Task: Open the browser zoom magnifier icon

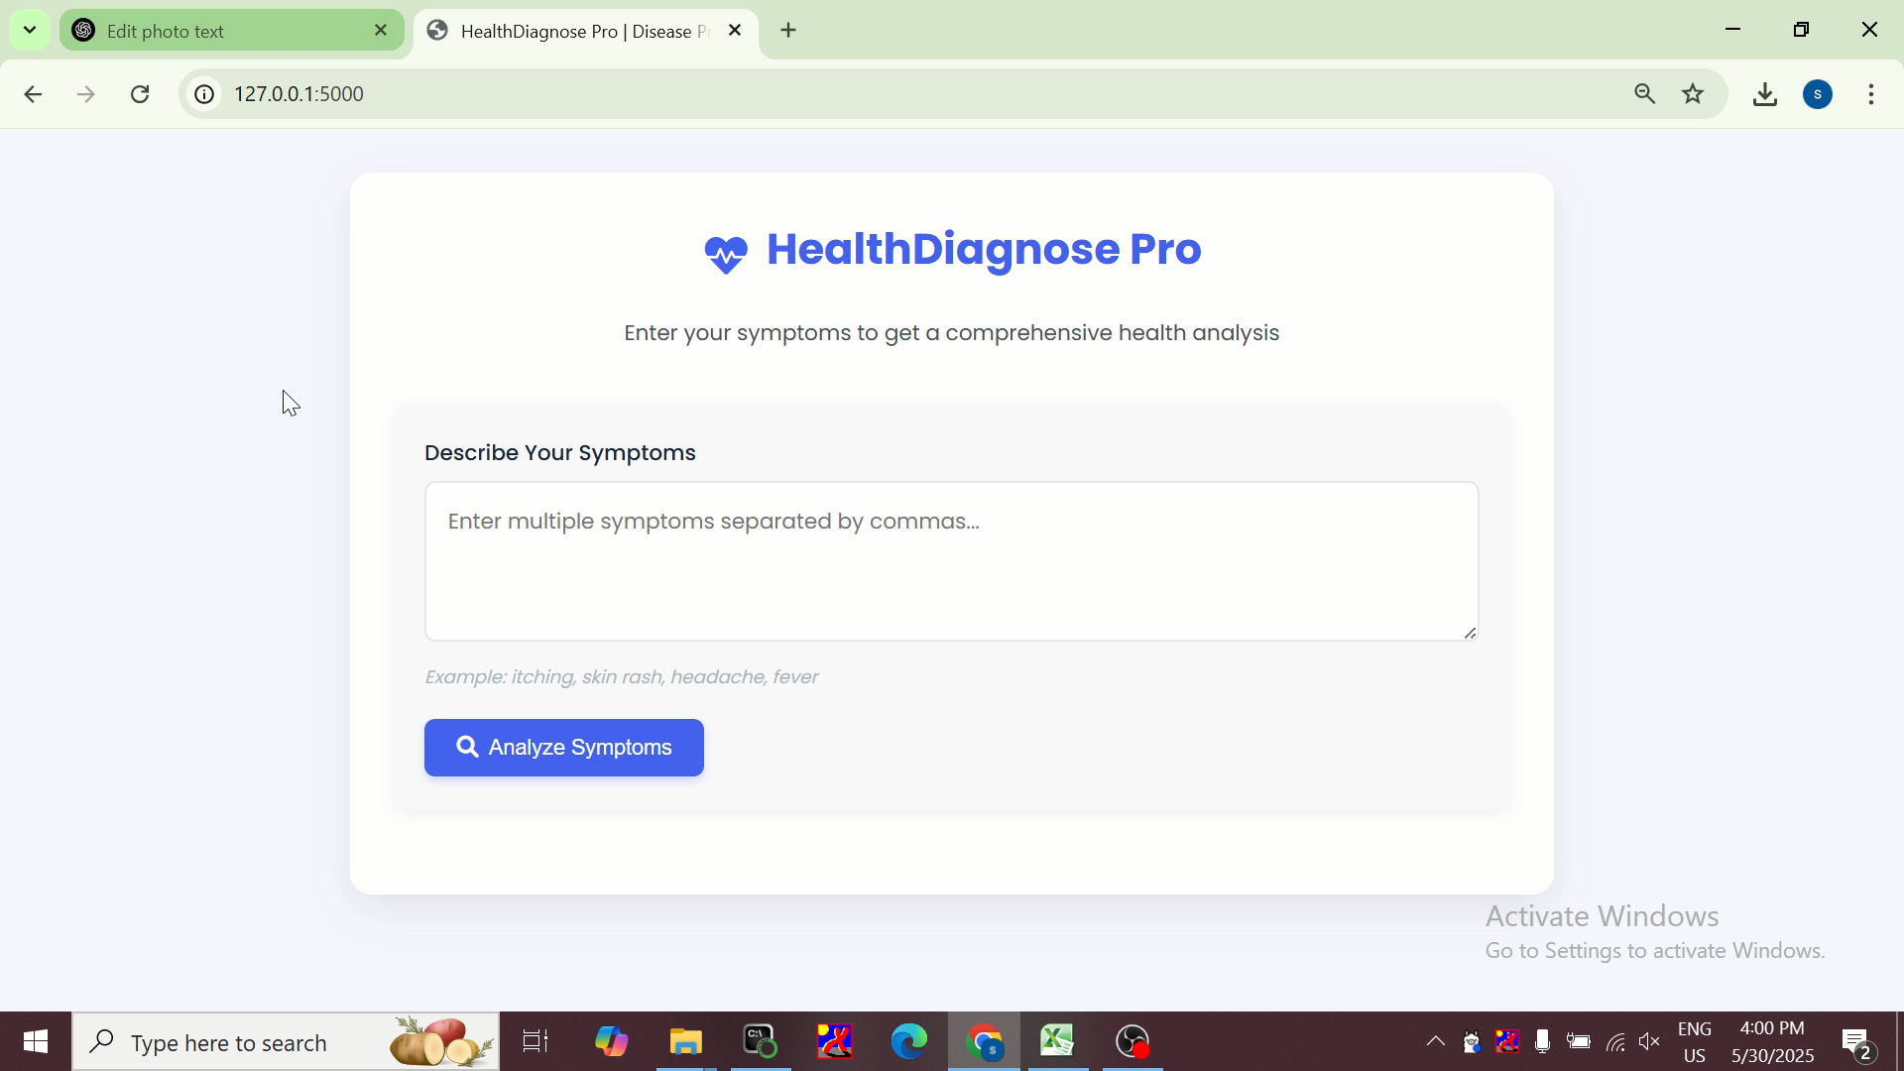Action: [x=1644, y=94]
